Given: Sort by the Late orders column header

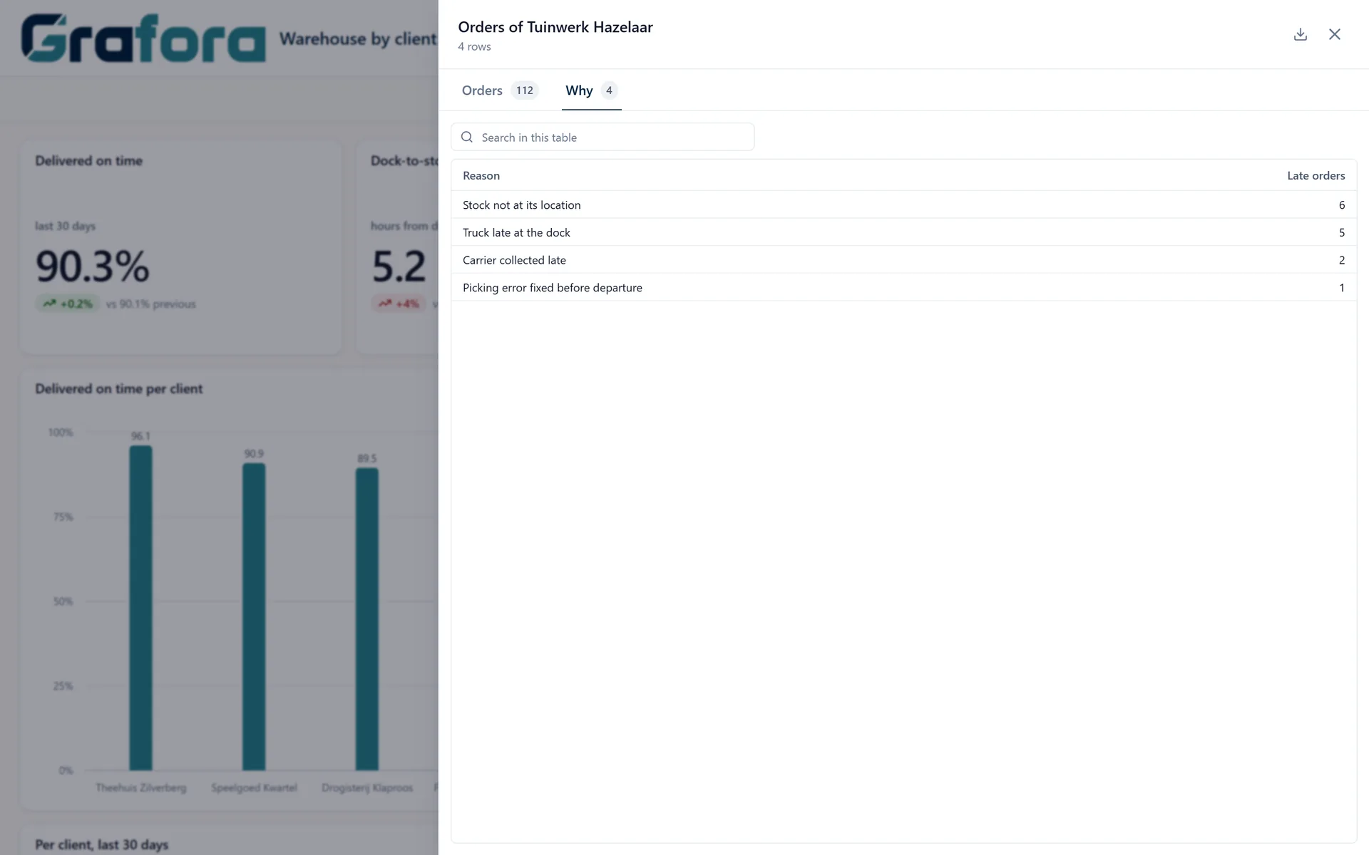Looking at the screenshot, I should coord(1316,175).
